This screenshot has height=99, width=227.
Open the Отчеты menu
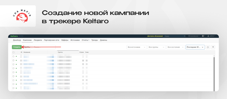pyautogui.click(x=85, y=40)
